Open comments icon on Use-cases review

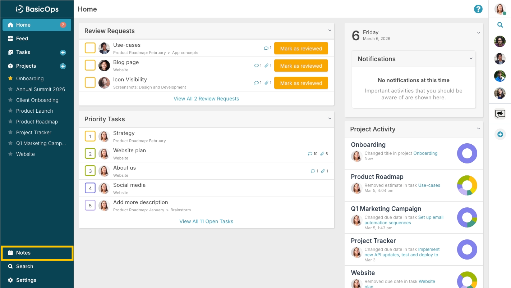[x=266, y=48]
